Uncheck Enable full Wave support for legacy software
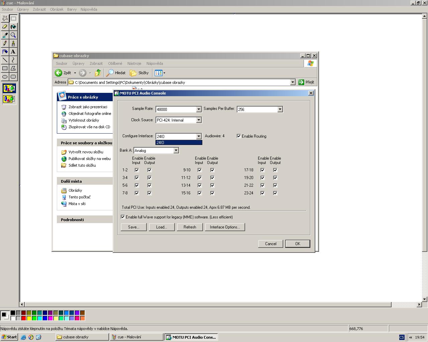The width and height of the screenshot is (428, 342). click(123, 217)
